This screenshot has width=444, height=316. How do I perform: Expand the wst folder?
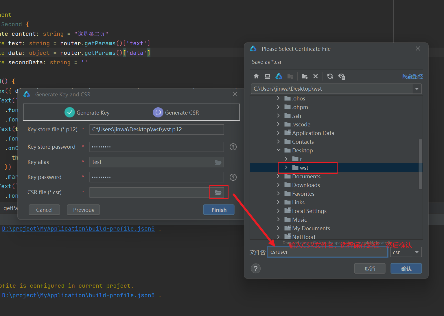tap(286, 168)
